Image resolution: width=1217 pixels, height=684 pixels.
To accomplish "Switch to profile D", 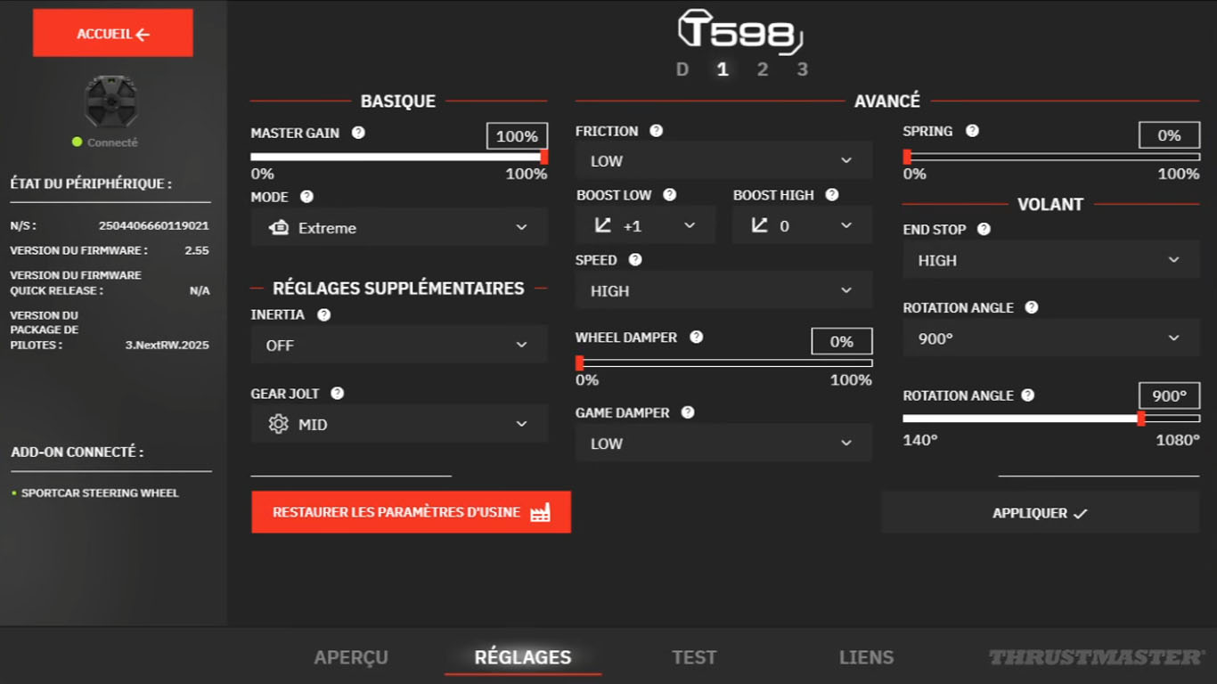I will pyautogui.click(x=682, y=69).
